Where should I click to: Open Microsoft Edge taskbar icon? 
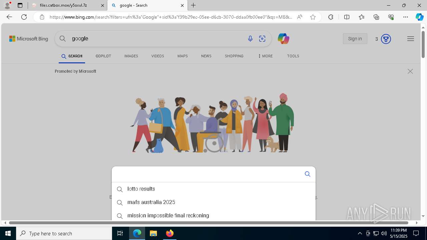pyautogui.click(x=137, y=233)
